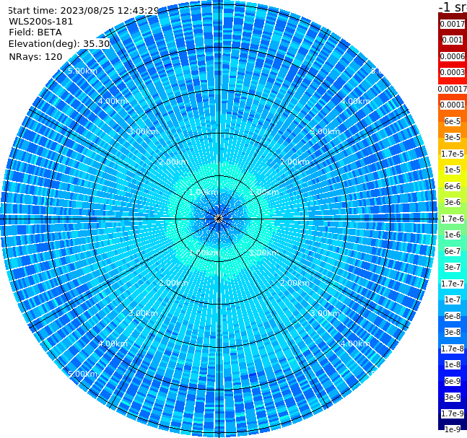Image resolution: width=467 pixels, height=438 pixels.
Task: Click the southwest 2.00km range label
Action: click(x=174, y=283)
